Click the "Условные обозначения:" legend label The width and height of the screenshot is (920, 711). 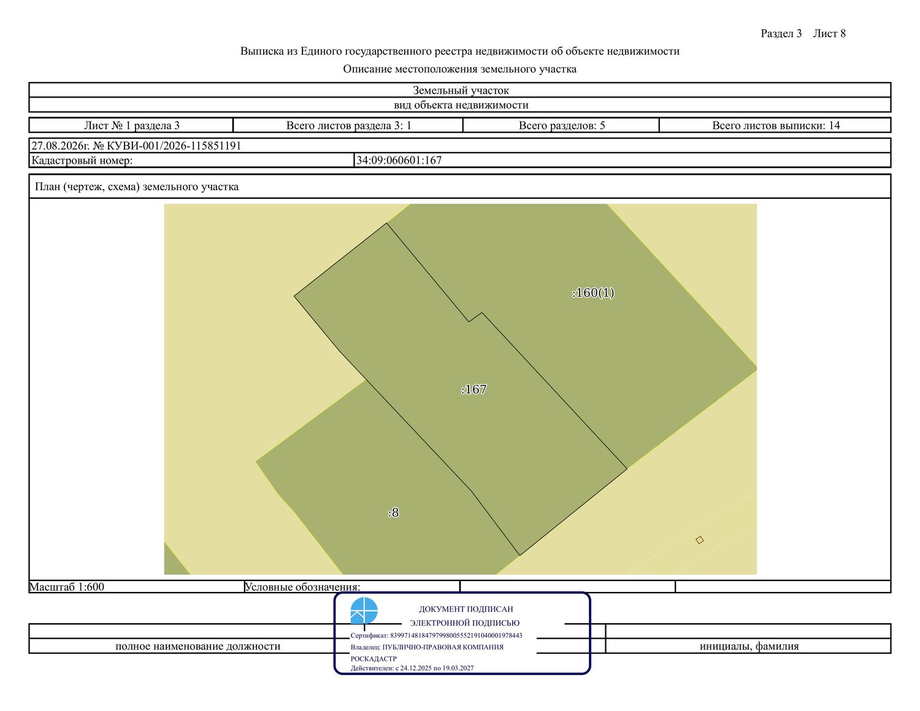coord(302,586)
